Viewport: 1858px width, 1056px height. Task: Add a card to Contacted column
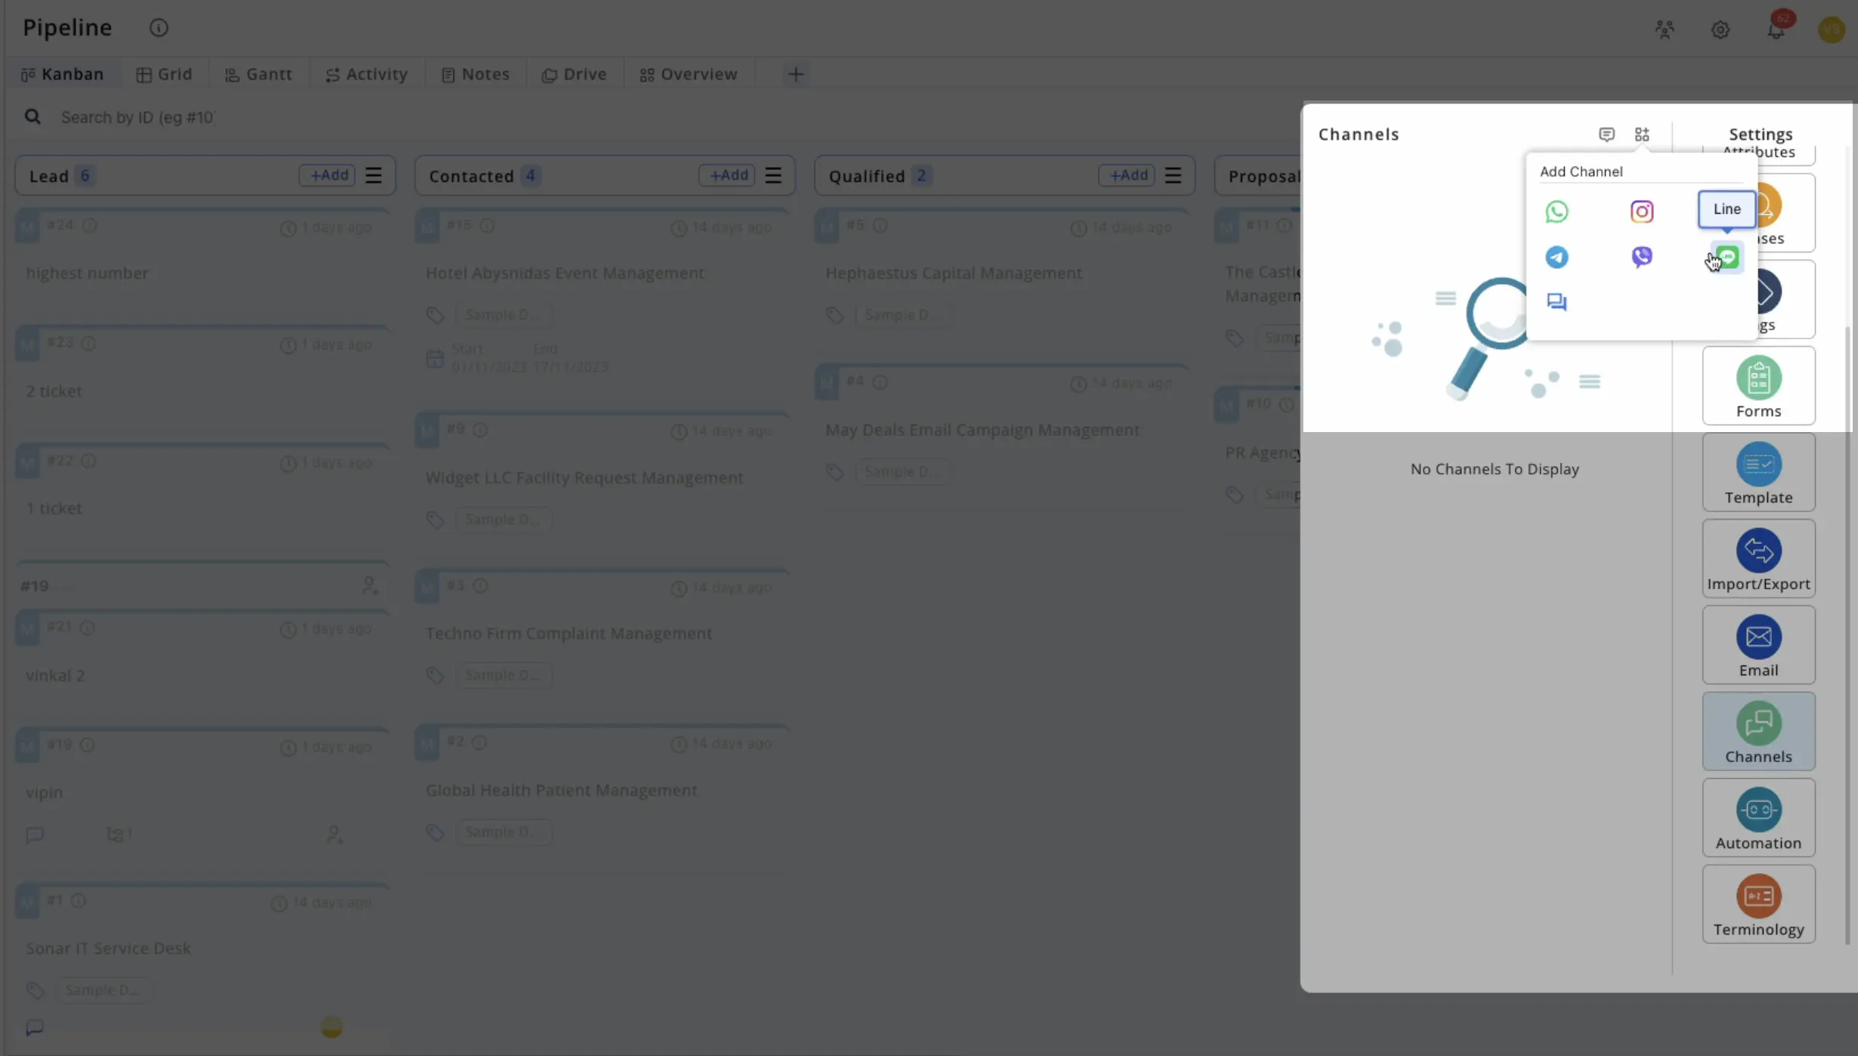pos(727,175)
